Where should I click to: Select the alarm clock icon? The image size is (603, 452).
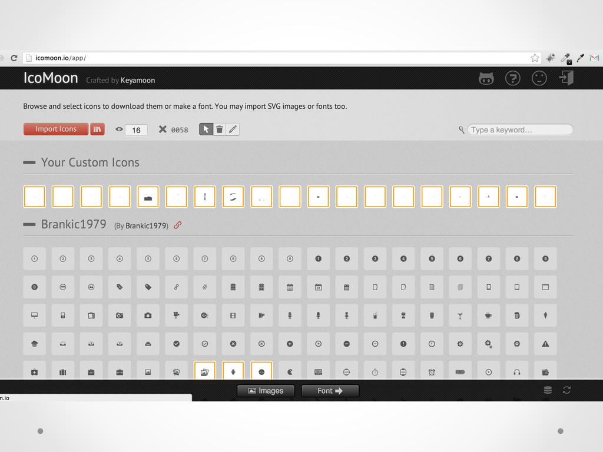(x=432, y=371)
